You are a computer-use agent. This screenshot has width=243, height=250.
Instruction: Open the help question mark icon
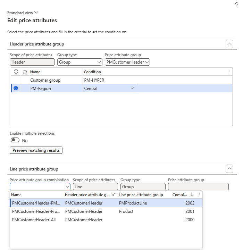[x=237, y=5]
